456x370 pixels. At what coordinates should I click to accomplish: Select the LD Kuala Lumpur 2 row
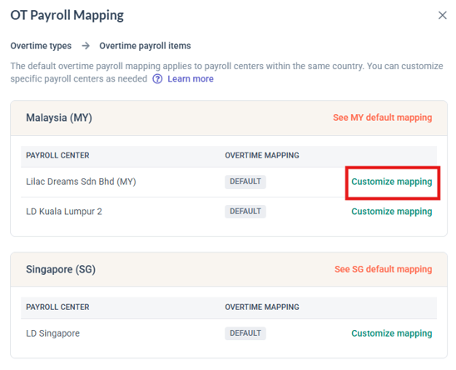pyautogui.click(x=229, y=212)
